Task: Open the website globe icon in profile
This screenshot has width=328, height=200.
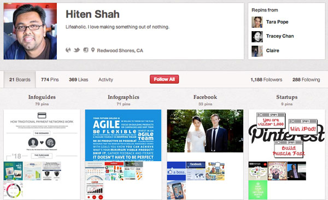Action: point(68,50)
